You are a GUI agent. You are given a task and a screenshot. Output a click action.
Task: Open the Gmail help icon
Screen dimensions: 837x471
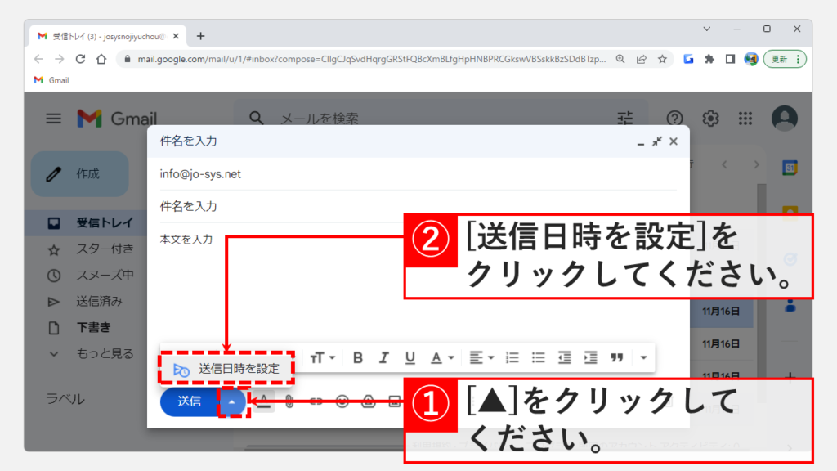(674, 118)
